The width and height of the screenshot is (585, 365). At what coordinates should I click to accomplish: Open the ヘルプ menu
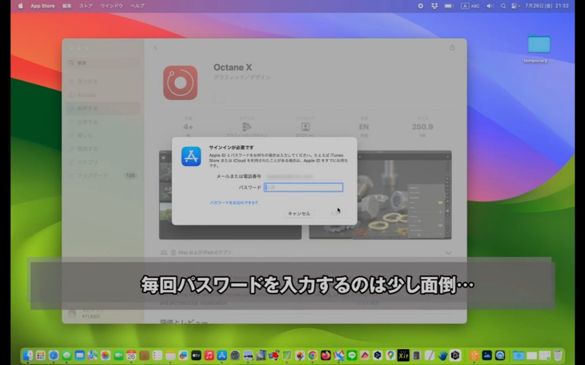[137, 6]
